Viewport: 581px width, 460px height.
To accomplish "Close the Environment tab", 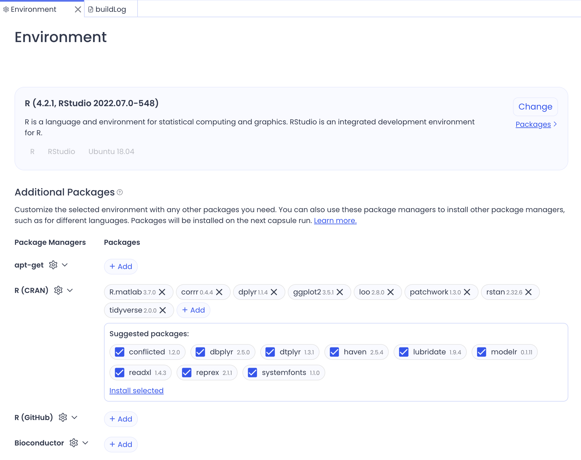I will 78,9.
